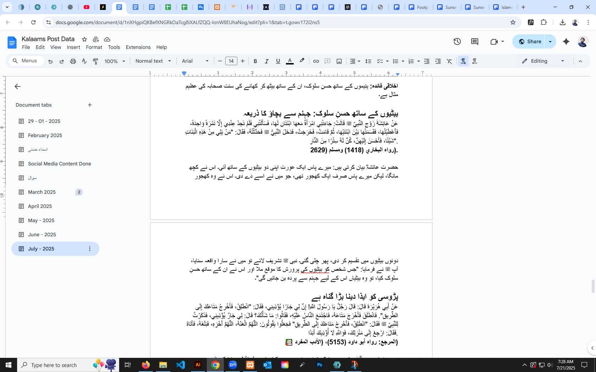Go to Docs home icon
596x372 pixels.
(12, 43)
